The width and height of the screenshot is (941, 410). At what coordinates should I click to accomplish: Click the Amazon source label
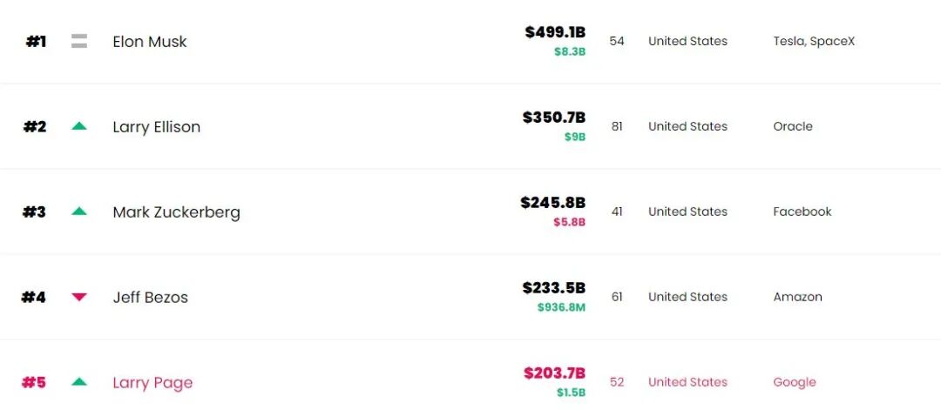pyautogui.click(x=797, y=297)
